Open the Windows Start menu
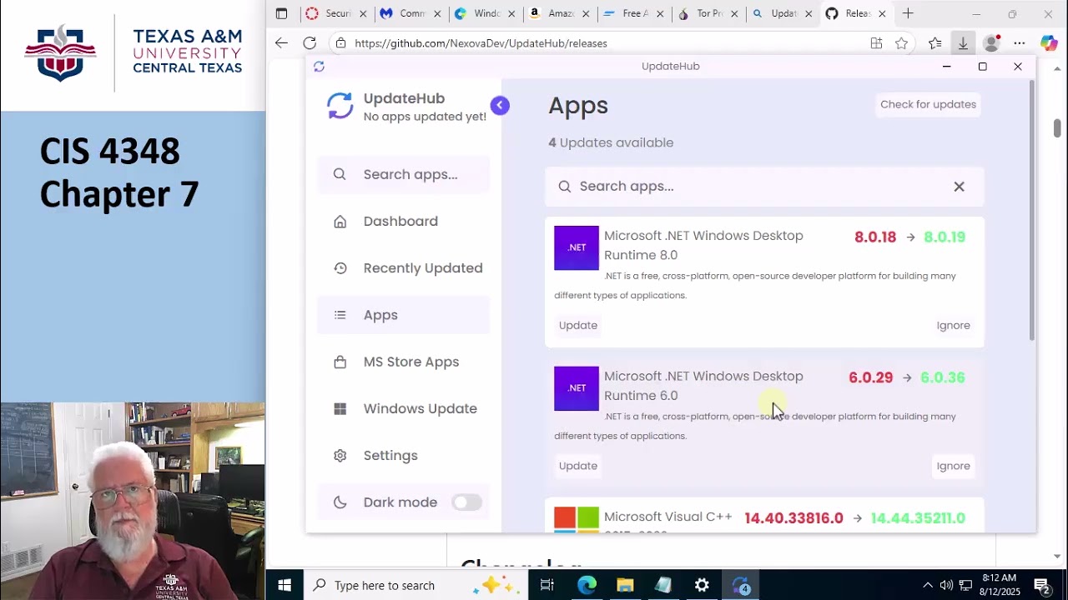Screen dimensions: 1068x600 click(284, 585)
